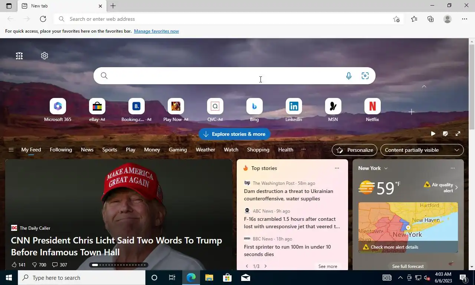This screenshot has height=285, width=475.
Task: Switch to the Following tab
Action: (61, 150)
